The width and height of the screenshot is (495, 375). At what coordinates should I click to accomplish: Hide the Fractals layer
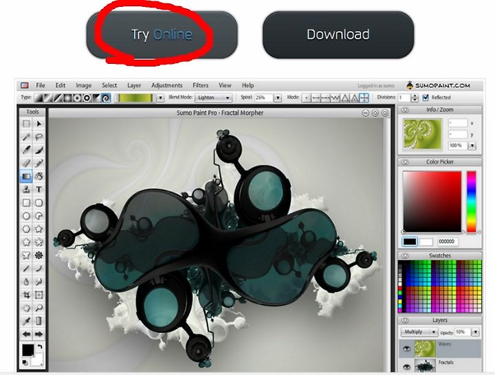(x=407, y=367)
